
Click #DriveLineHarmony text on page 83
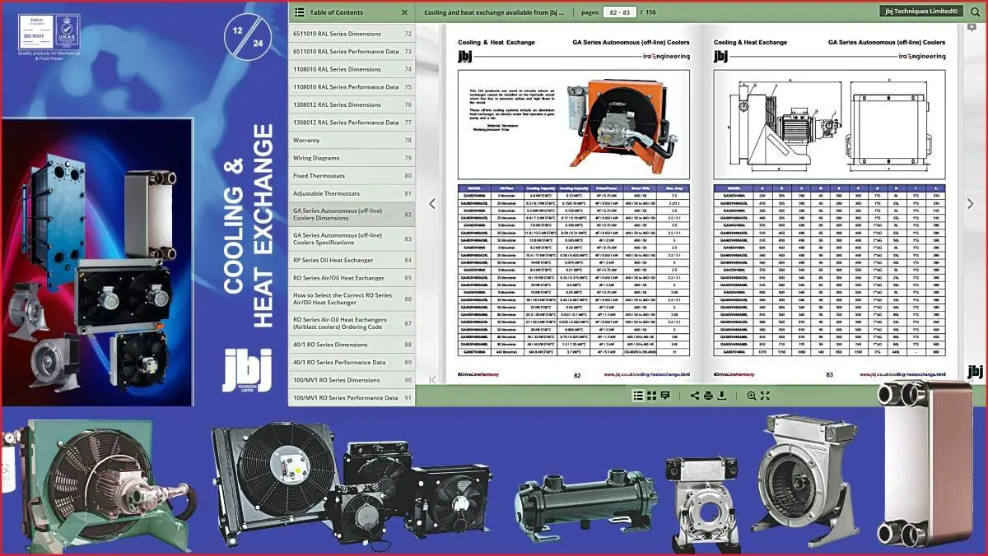click(x=734, y=374)
